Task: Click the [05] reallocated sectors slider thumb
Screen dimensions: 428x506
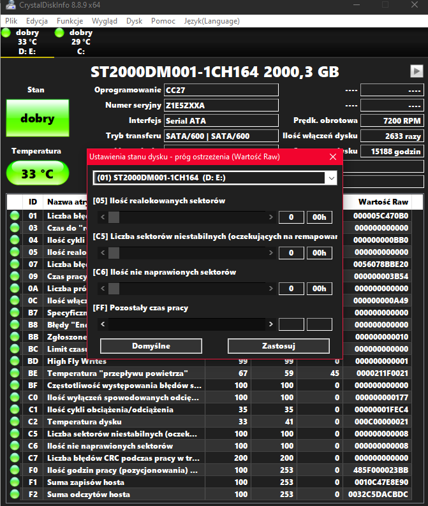Action: coord(114,217)
